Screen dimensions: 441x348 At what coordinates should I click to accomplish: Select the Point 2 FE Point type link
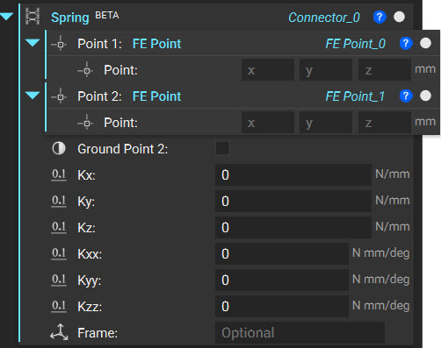point(156,96)
